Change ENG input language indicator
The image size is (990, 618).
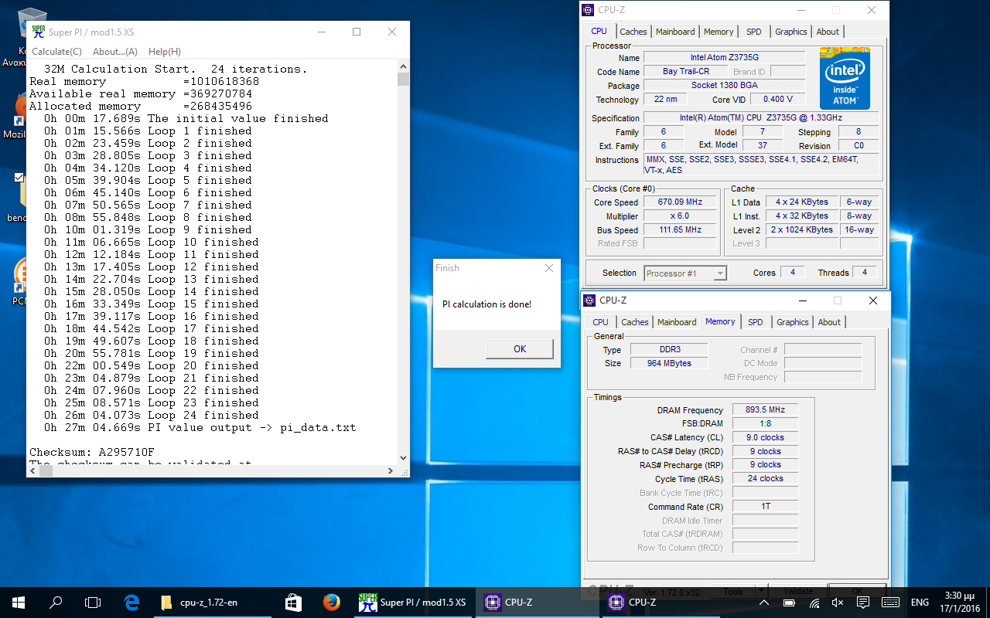[x=920, y=603]
